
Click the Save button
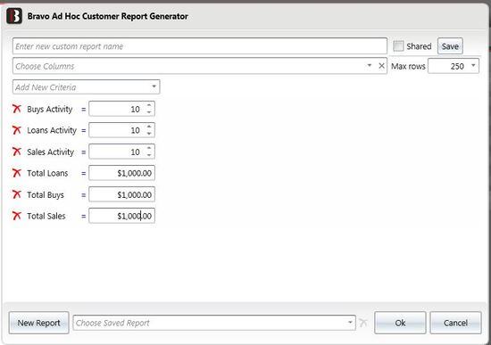coord(450,46)
